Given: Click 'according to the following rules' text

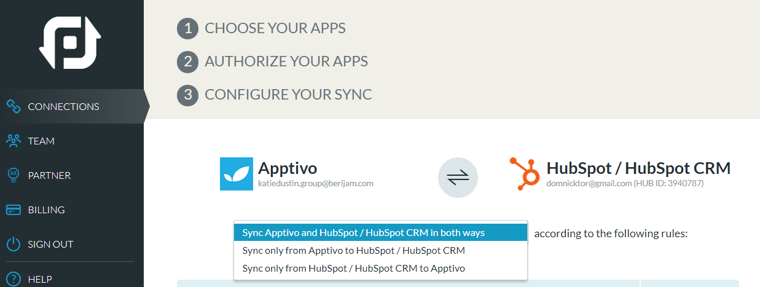Looking at the screenshot, I should click(x=611, y=234).
